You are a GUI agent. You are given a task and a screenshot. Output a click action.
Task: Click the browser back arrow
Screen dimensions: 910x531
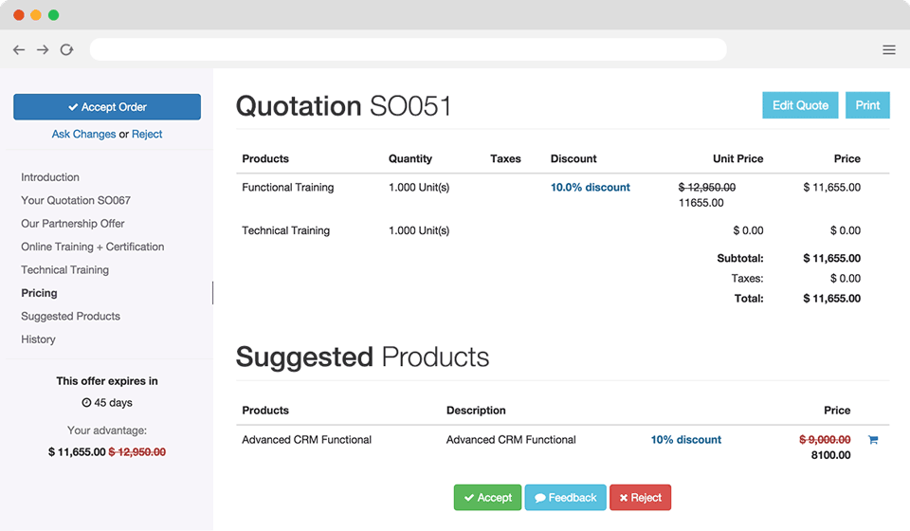click(x=19, y=50)
